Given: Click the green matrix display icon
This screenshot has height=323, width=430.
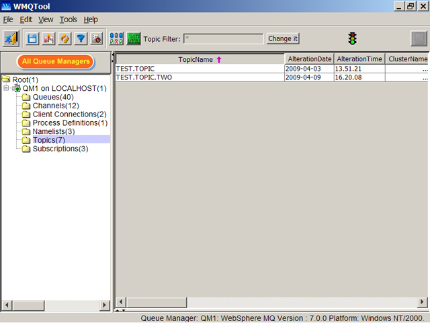Looking at the screenshot, I should click(x=134, y=38).
